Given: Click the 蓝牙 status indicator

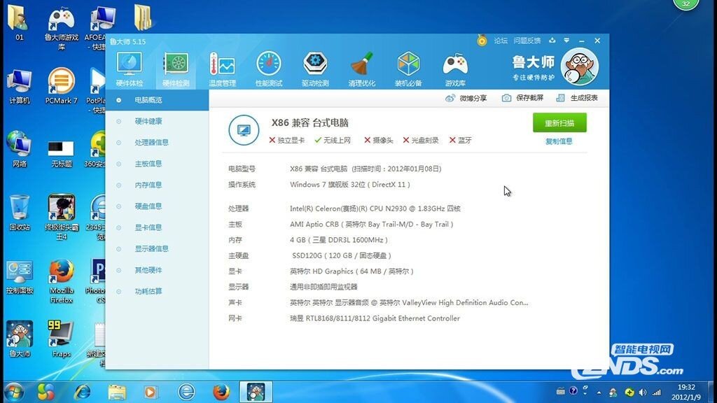Looking at the screenshot, I should (x=461, y=140).
